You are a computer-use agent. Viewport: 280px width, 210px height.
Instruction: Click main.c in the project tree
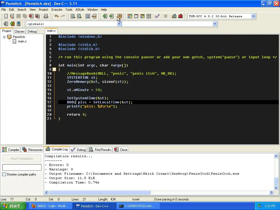coord(22,42)
